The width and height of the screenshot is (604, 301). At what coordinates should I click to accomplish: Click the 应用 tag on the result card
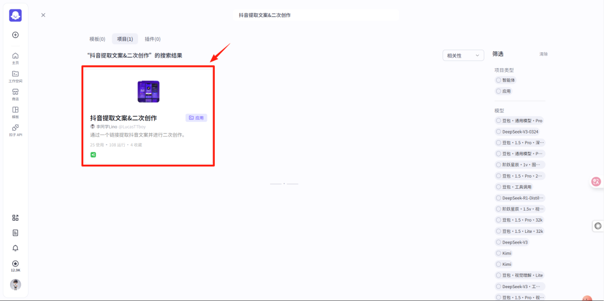tap(196, 118)
